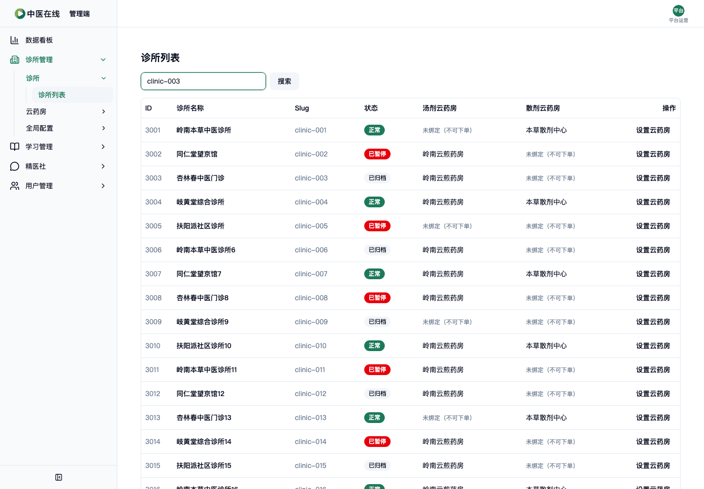Click clinic name 杏林春中医门诊8

[202, 298]
